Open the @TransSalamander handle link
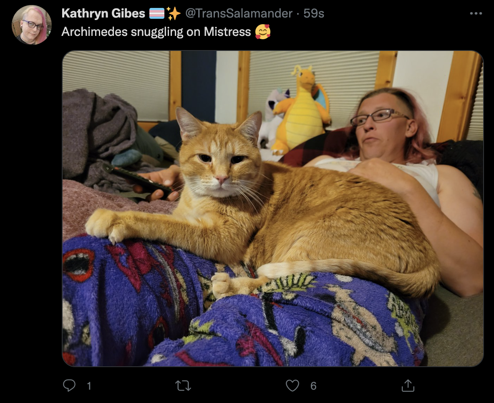This screenshot has width=494, height=403. pos(239,13)
